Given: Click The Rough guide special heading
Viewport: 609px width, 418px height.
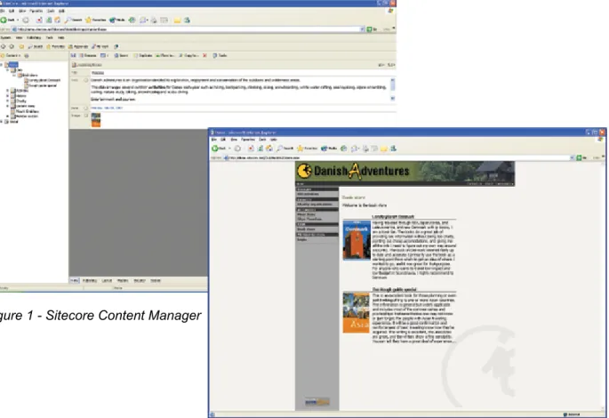Looking at the screenshot, I should [394, 289].
